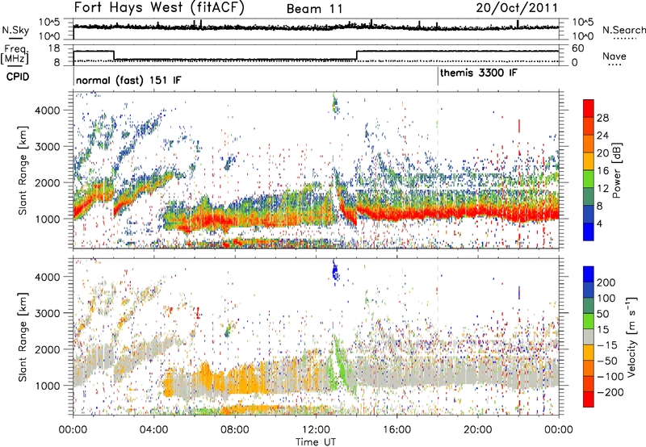Click the '08:00' time axis label
This screenshot has height=447, width=646.
[235, 429]
